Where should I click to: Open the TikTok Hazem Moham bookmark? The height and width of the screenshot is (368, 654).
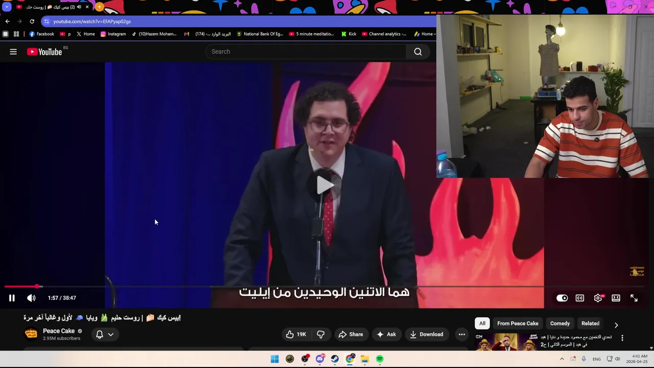pos(154,34)
